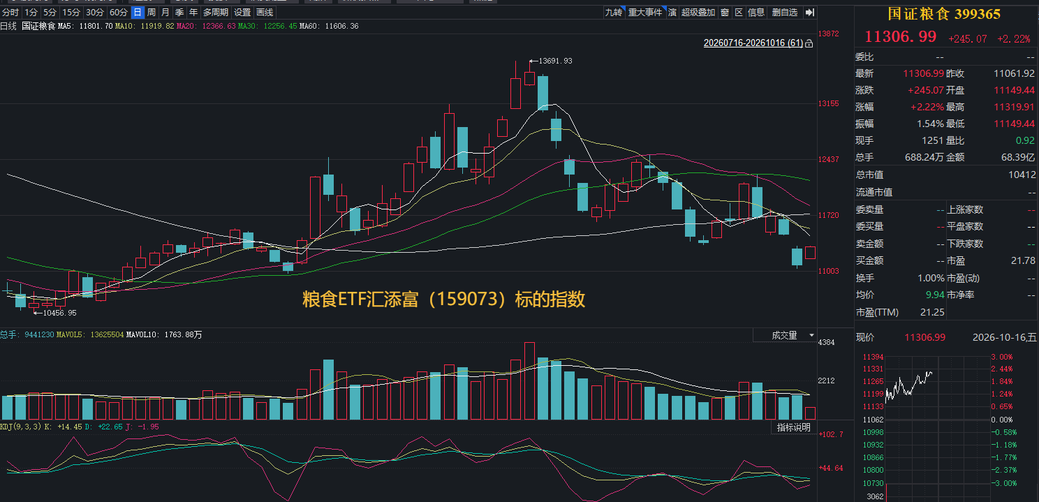Screen dimensions: 1039x502
Task: Open the 多周期 multi-period view
Action: [x=216, y=13]
